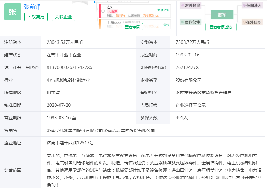Click the organization code 26717427X
Viewport: 267px width, 188px height.
(187, 67)
